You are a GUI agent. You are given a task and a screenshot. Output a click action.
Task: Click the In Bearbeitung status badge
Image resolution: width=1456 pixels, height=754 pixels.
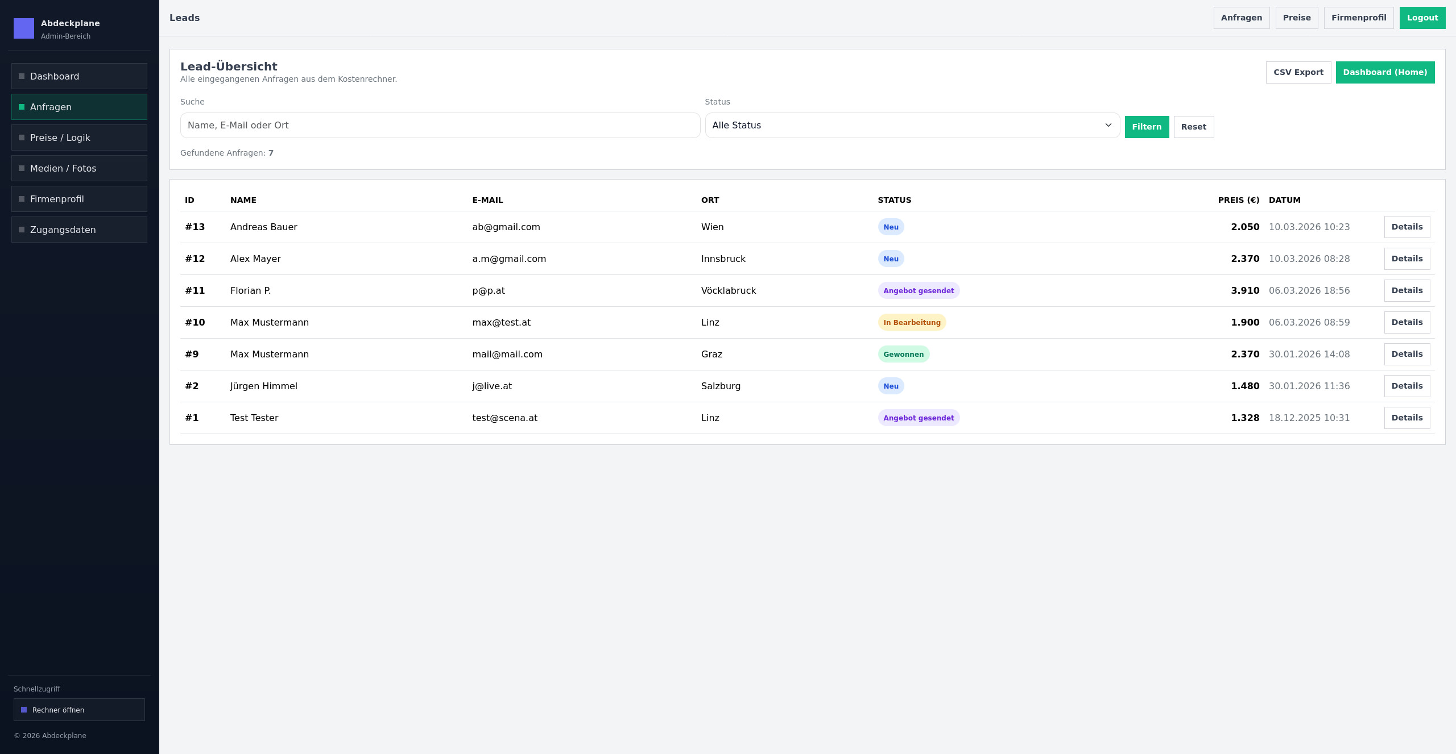911,322
